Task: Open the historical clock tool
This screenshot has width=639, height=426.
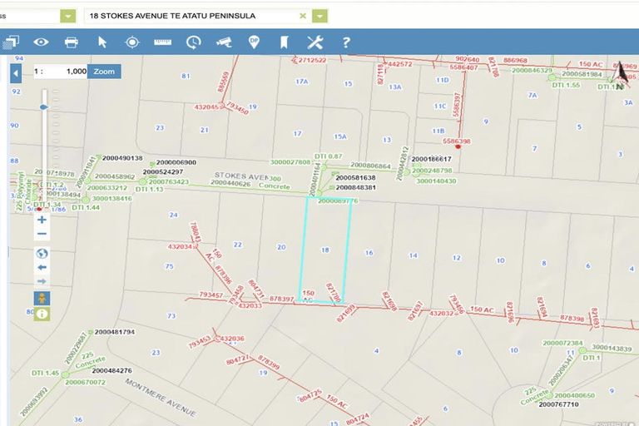Action: [x=193, y=42]
